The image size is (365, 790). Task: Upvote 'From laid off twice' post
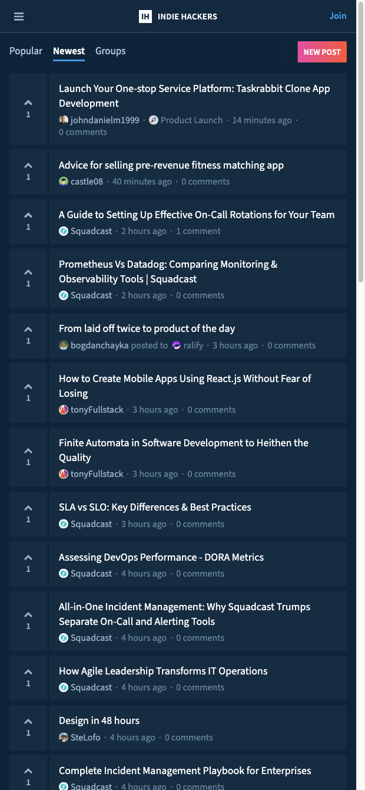(x=28, y=335)
